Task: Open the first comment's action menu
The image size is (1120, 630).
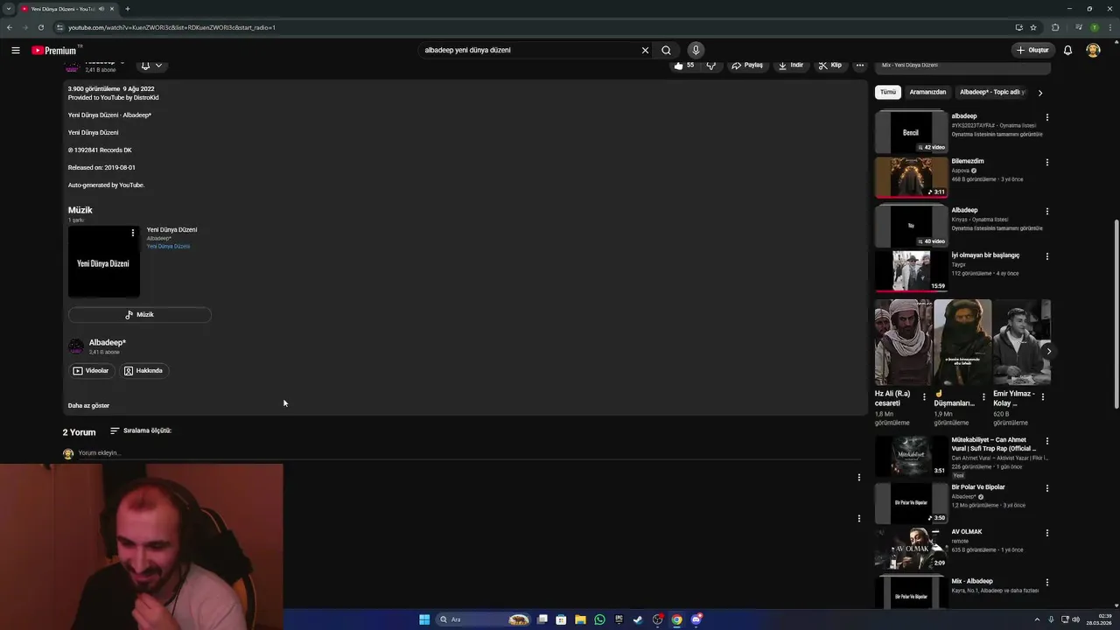Action: pos(858,478)
